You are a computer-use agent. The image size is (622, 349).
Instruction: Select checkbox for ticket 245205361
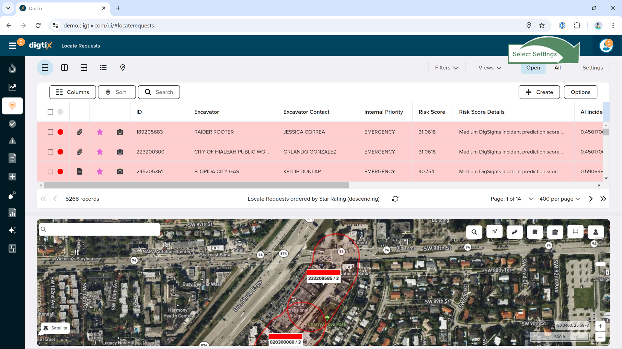coord(50,172)
